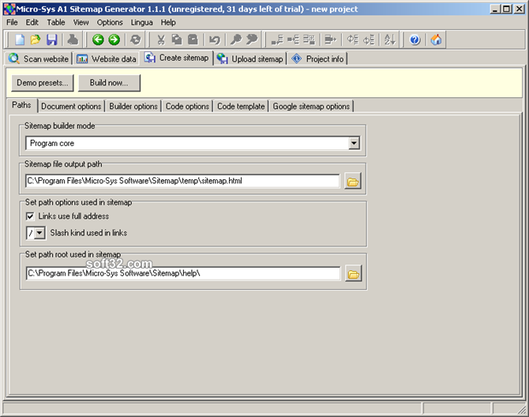The width and height of the screenshot is (529, 417).
Task: Open the Lingua menu
Action: pos(141,23)
